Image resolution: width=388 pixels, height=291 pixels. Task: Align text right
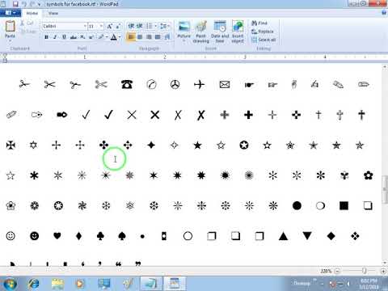point(149,37)
